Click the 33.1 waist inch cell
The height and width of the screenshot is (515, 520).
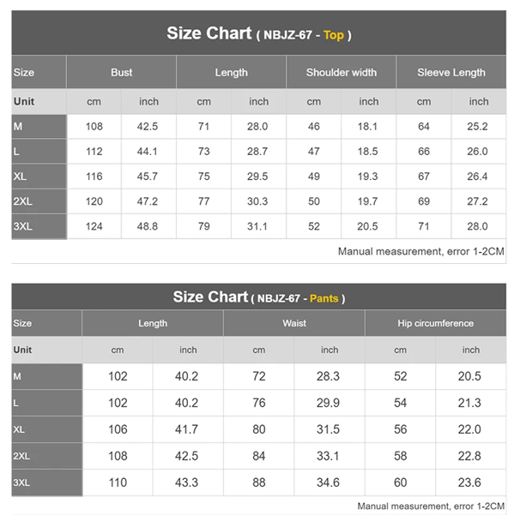(330, 456)
